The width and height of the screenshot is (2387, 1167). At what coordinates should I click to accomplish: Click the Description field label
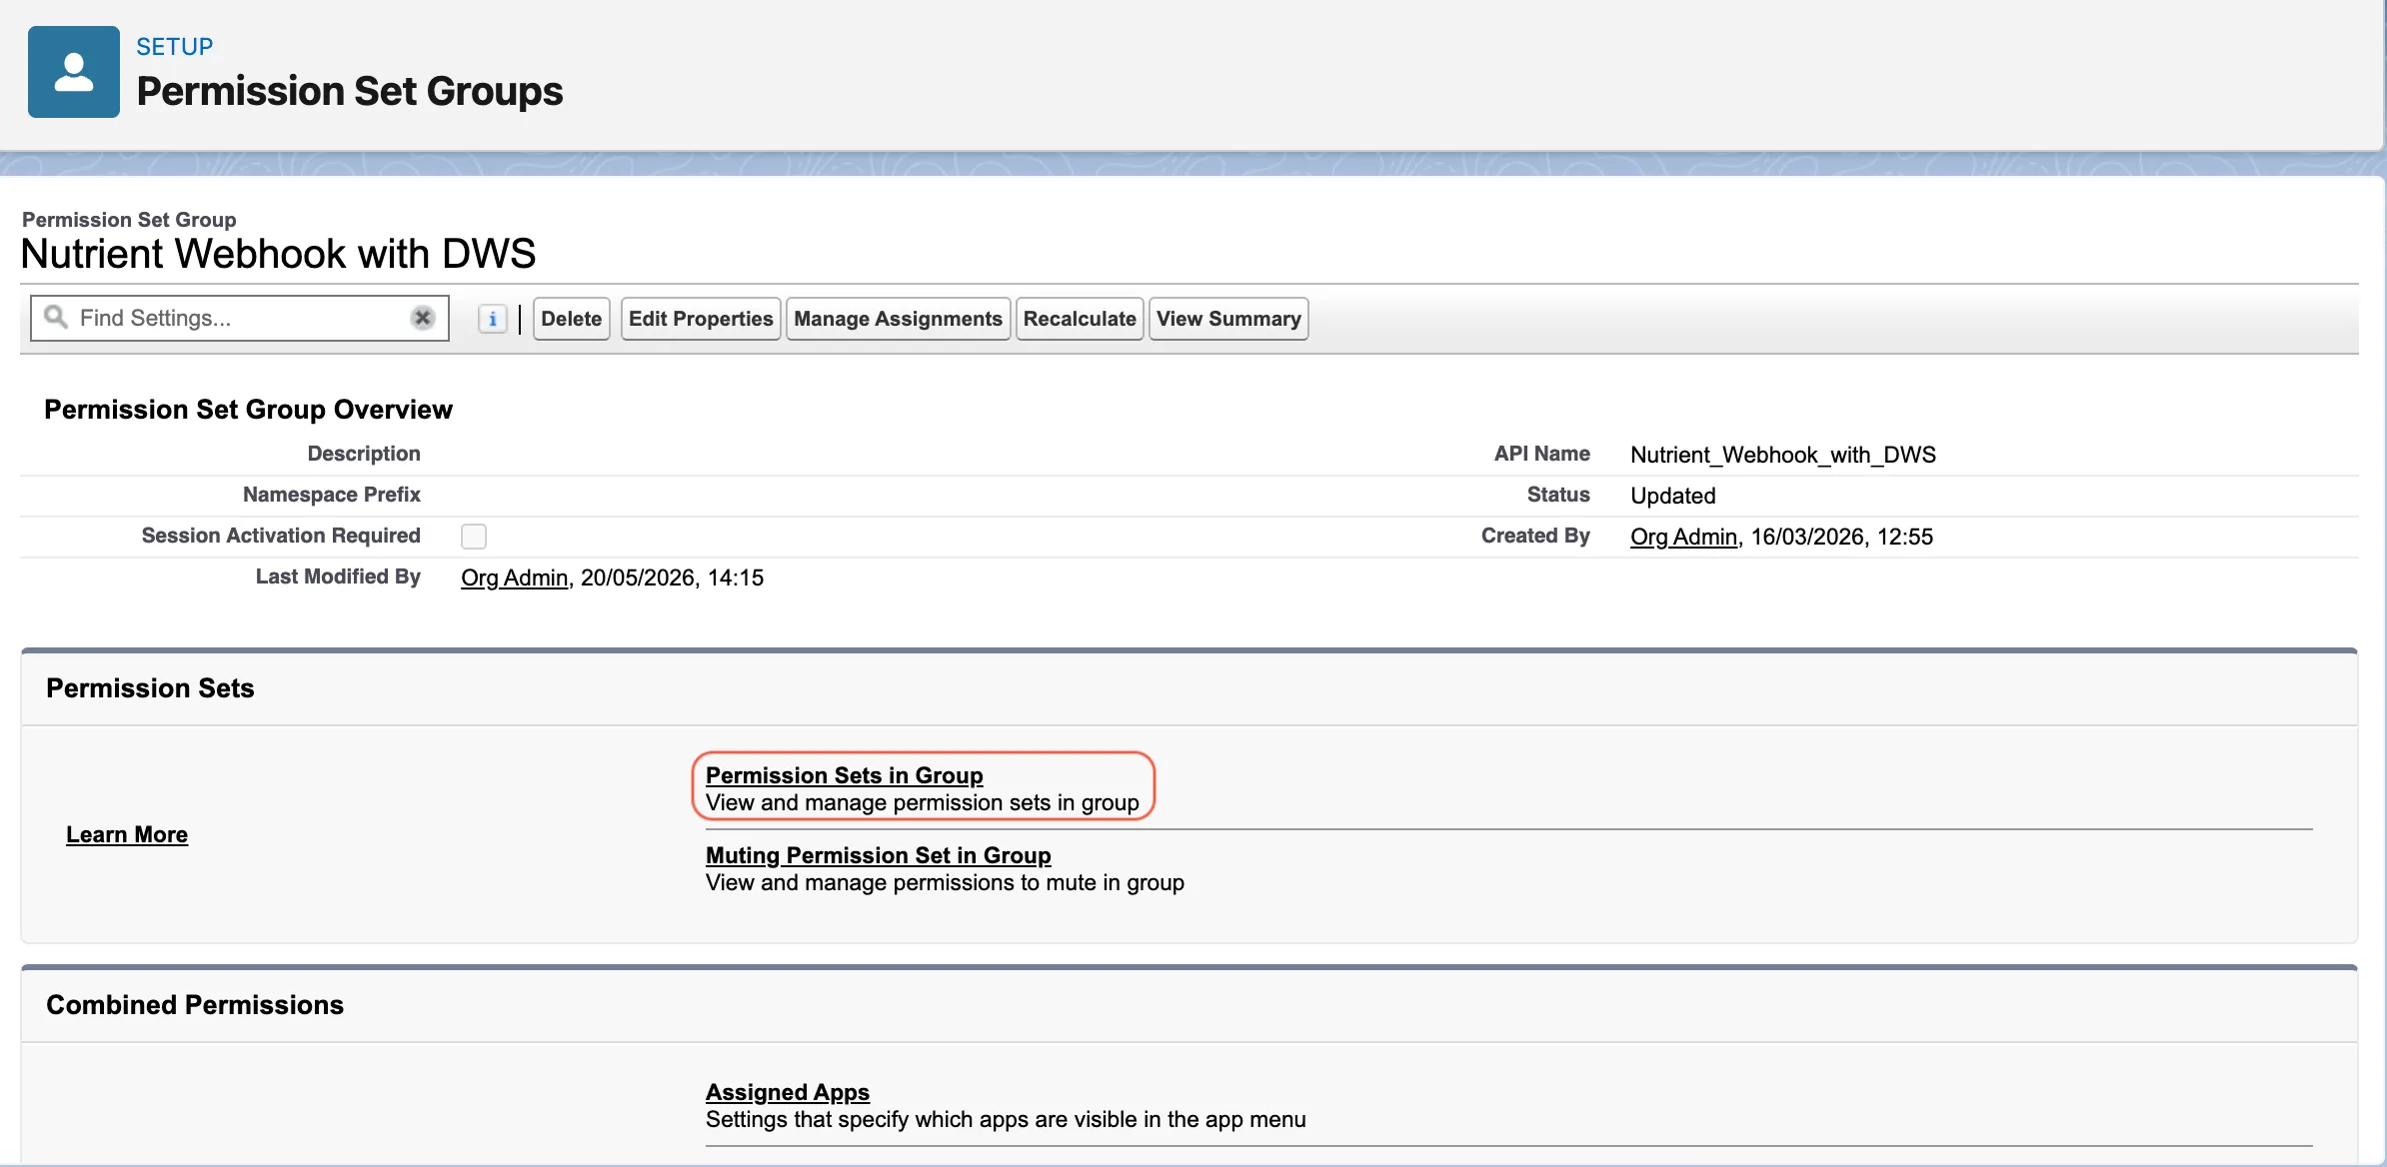pos(364,454)
